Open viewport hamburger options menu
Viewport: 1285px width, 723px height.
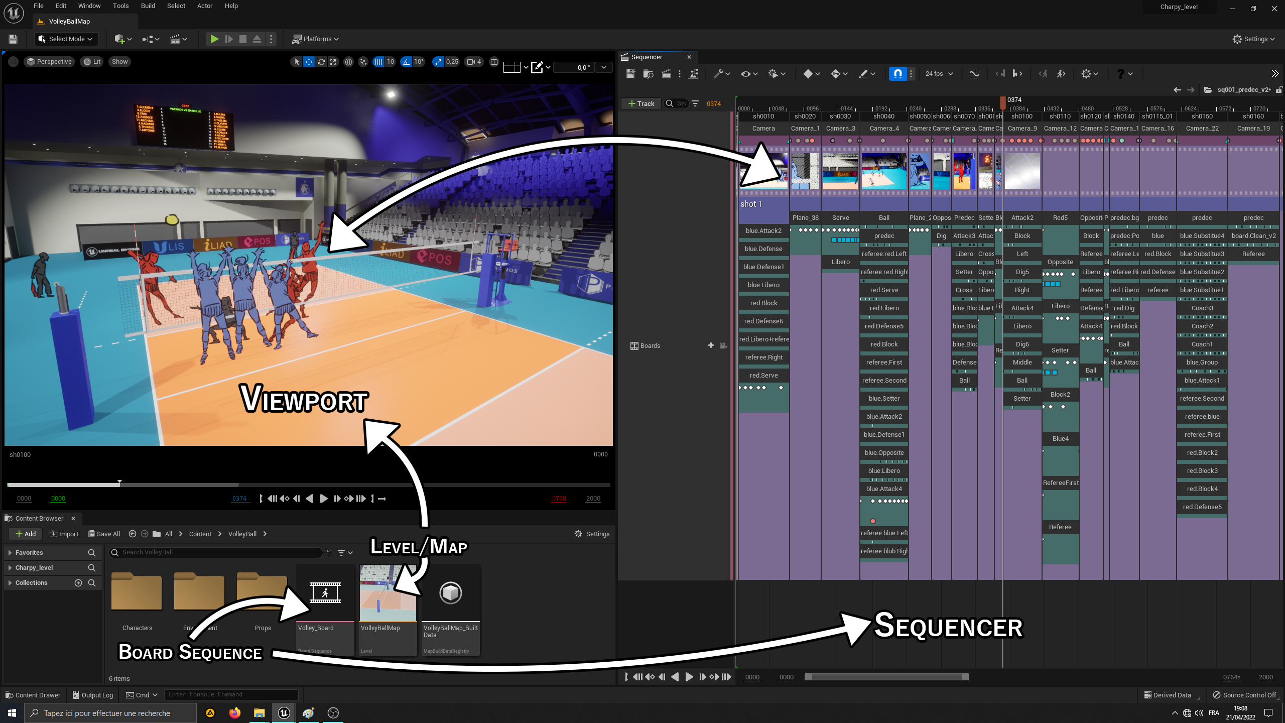tap(13, 62)
